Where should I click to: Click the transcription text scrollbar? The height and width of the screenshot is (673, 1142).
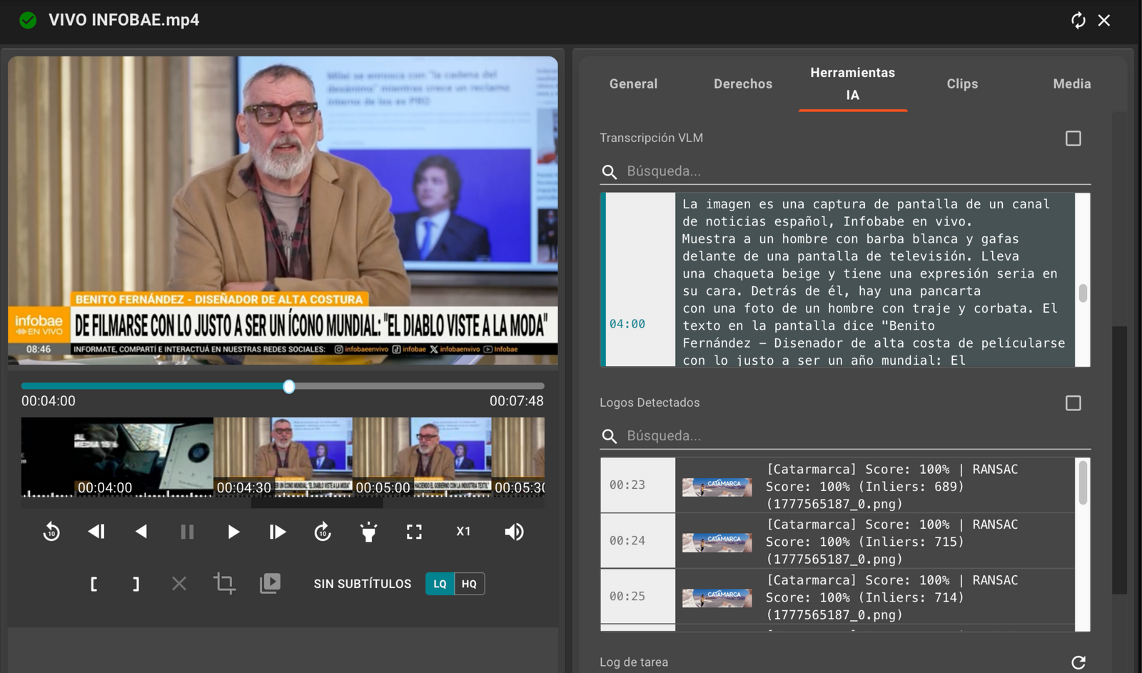click(x=1083, y=293)
